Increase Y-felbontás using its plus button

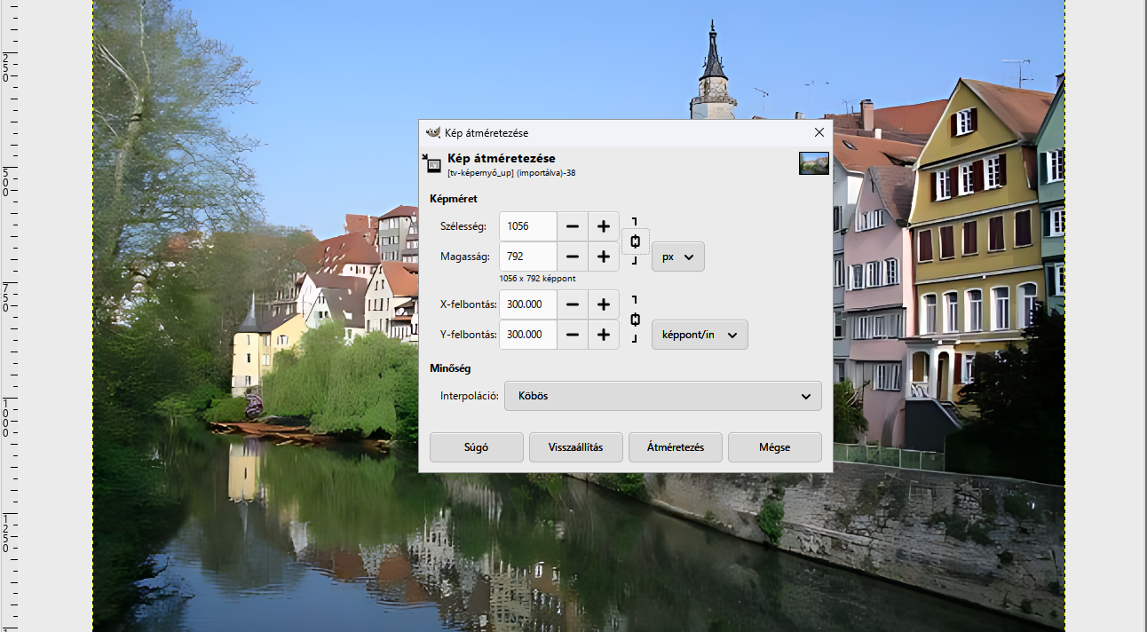pos(604,335)
